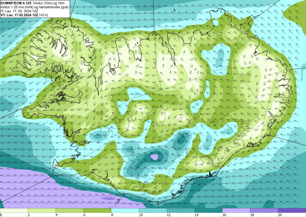Select the 6–8 m/s olive green legend swatch
Viewport: 306px width, 217px height.
pos(97,211)
